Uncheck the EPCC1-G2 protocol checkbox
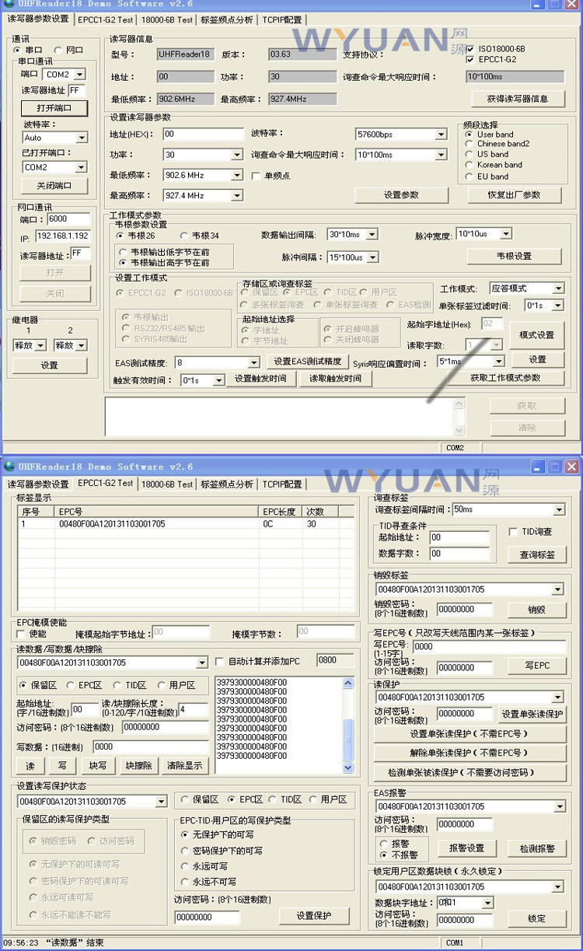Image resolution: width=583 pixels, height=951 pixels. point(470,59)
